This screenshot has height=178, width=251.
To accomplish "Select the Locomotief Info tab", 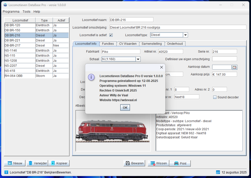I will (x=86, y=44).
